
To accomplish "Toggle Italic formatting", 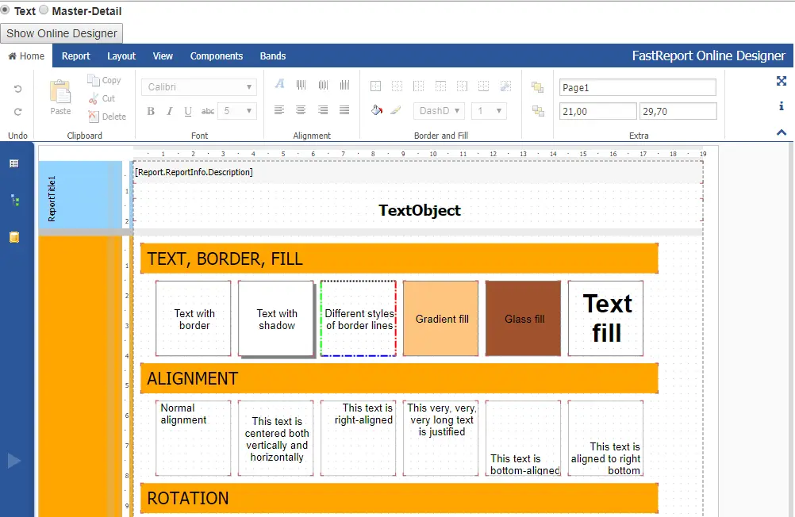I will click(169, 111).
